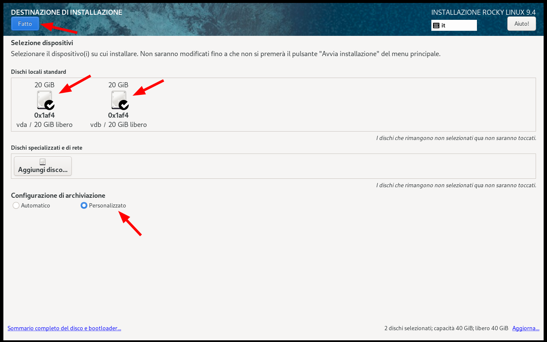Viewport: 547px width, 342px height.
Task: Select the vdb disk icon
Action: click(x=119, y=100)
